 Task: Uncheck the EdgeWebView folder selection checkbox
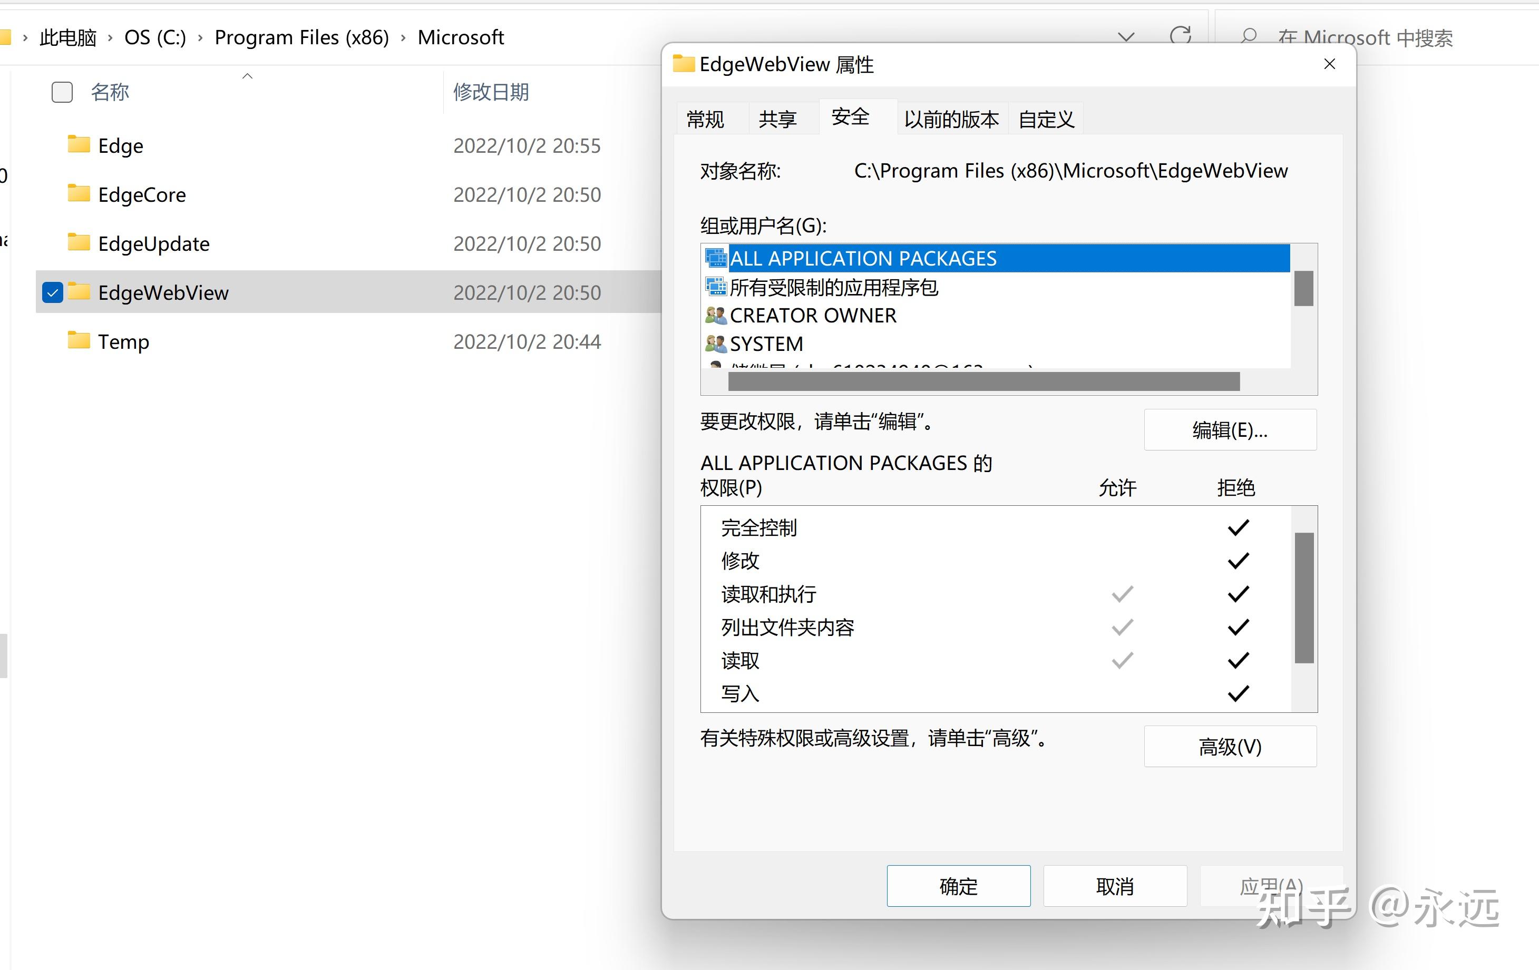point(52,292)
